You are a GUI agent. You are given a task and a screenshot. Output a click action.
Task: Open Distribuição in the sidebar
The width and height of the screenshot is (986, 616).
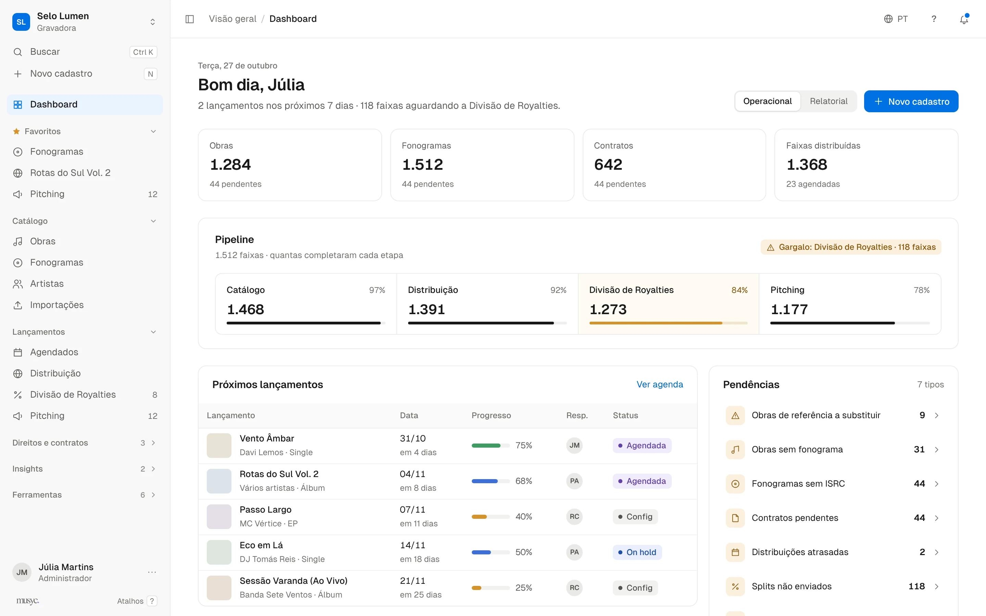pyautogui.click(x=85, y=374)
